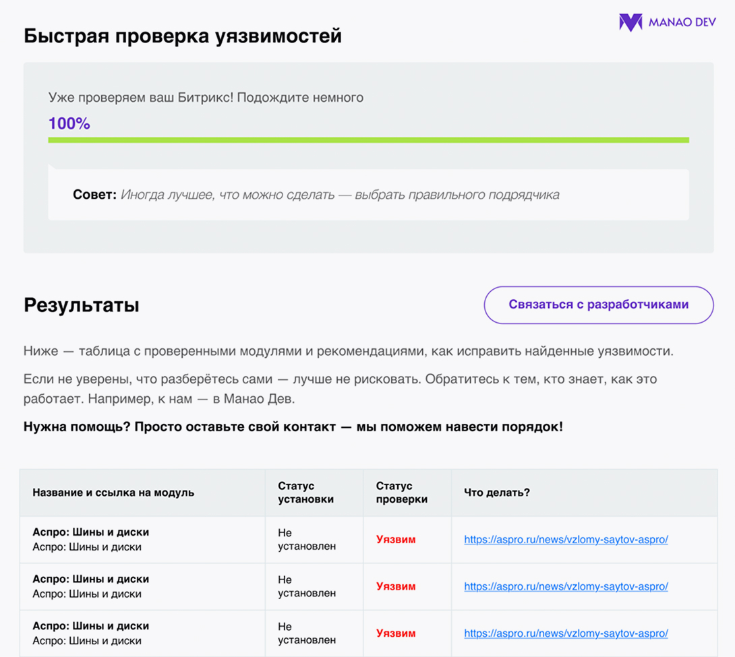
Task: Click the Быстрая проверка уязвимостей title
Action: pyautogui.click(x=183, y=35)
